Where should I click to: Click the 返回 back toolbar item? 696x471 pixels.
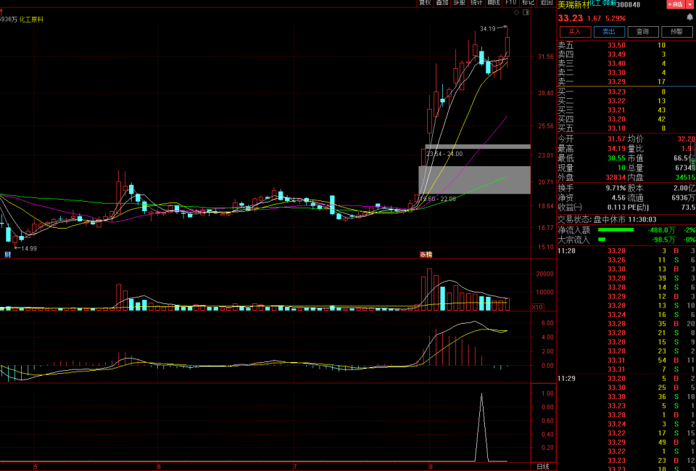pyautogui.click(x=545, y=3)
